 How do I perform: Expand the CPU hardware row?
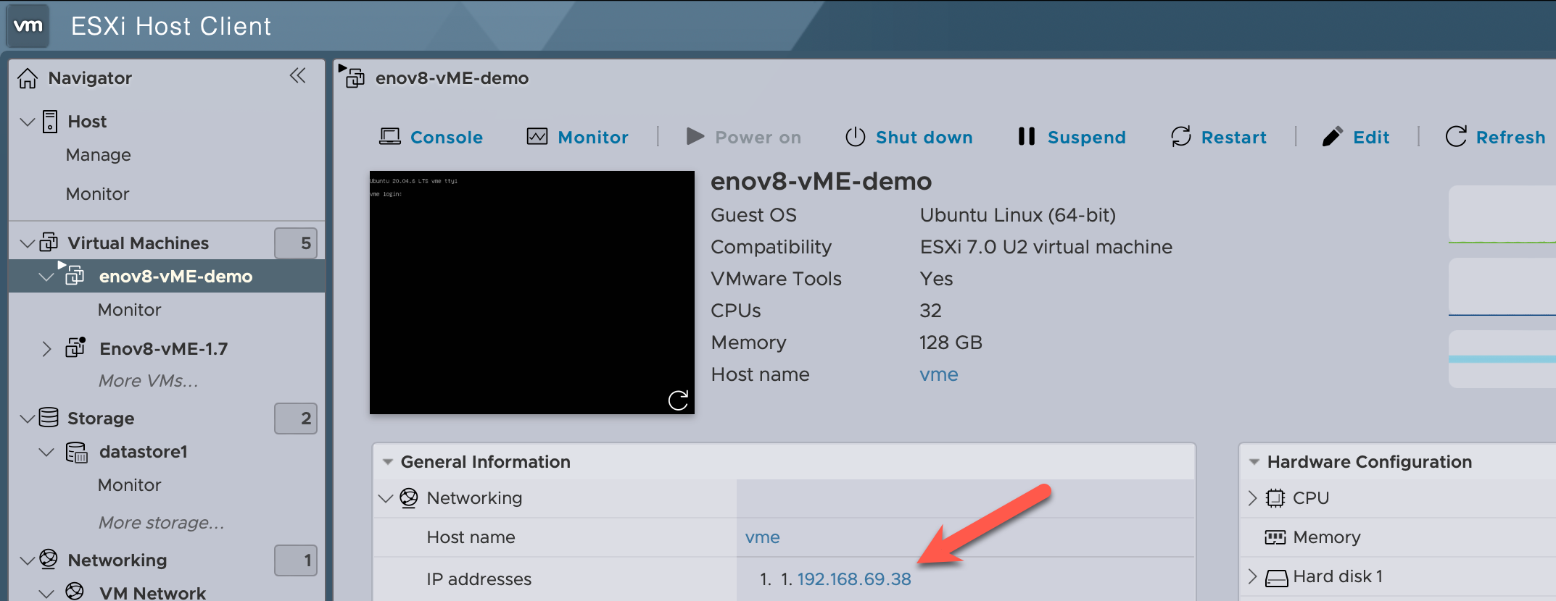[x=1252, y=498]
